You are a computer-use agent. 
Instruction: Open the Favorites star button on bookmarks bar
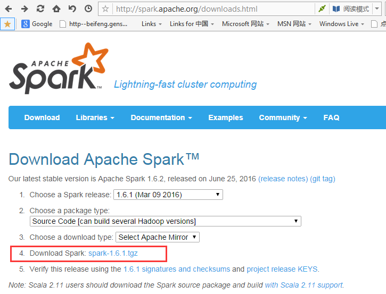click(7, 24)
